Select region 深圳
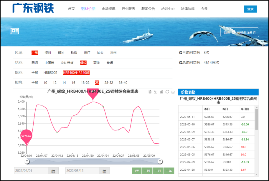Viewport: 269px width, 181px height. point(48,53)
